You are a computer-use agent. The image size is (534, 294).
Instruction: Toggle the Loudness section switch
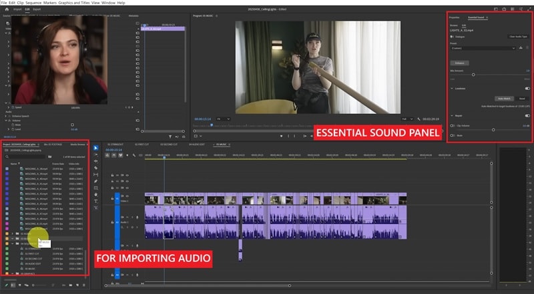[x=527, y=89]
